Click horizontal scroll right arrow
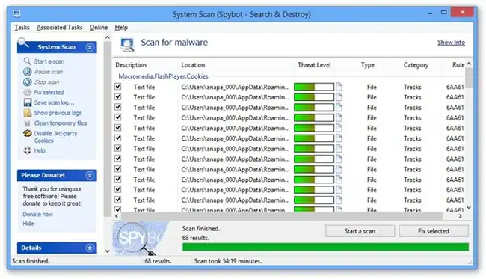The height and width of the screenshot is (279, 486). [461, 216]
